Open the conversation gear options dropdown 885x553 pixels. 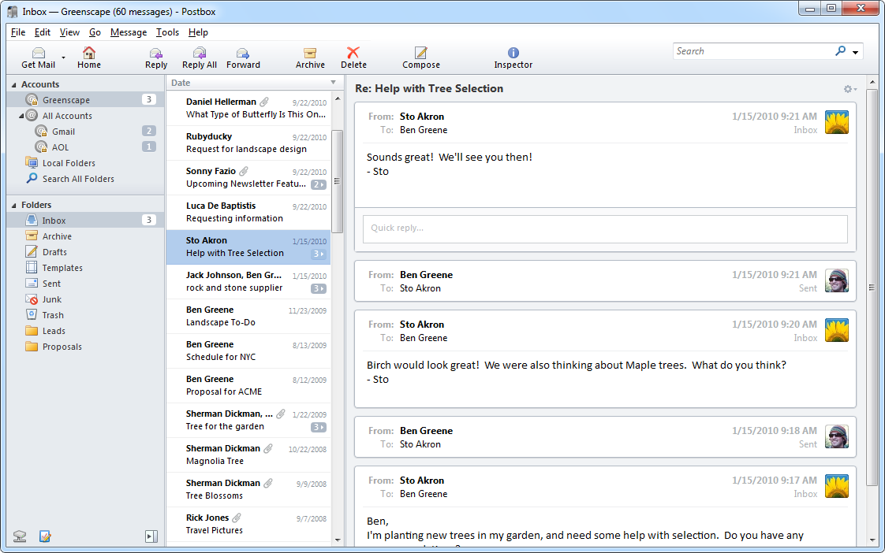coord(850,89)
